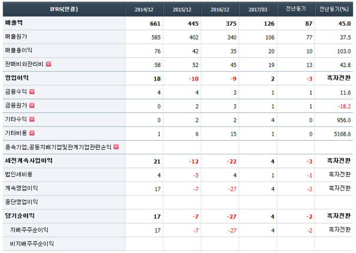Screen dimensions: 356x253
Task: Click the 340 value in 매출원가 row
Action: [x=232, y=37]
